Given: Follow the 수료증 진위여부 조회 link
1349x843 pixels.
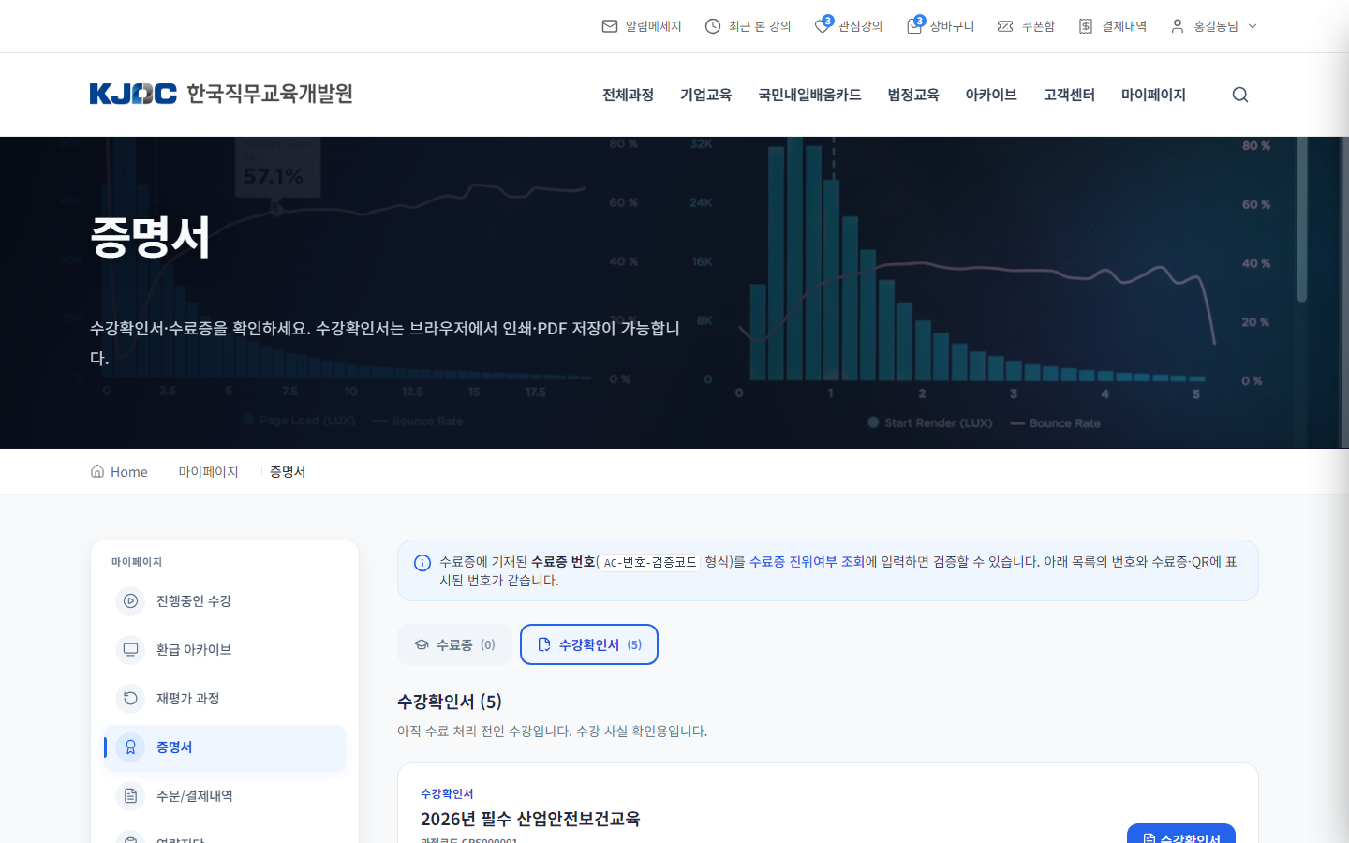Looking at the screenshot, I should pyautogui.click(x=807, y=562).
